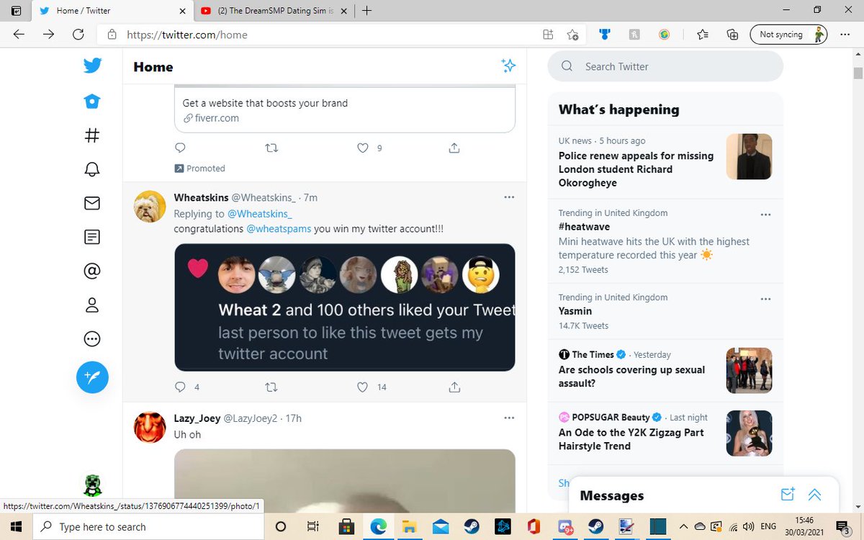Go back in browser
The width and height of the screenshot is (864, 540).
[x=19, y=34]
